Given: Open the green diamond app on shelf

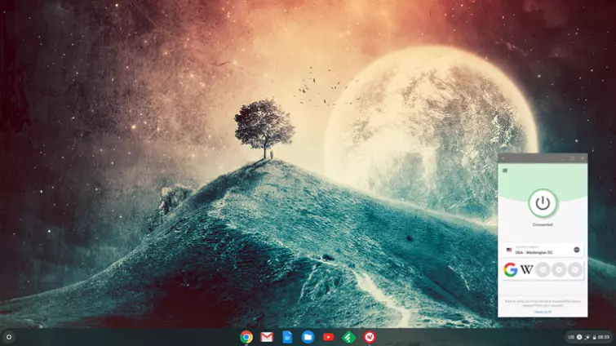Looking at the screenshot, I should pyautogui.click(x=348, y=337).
